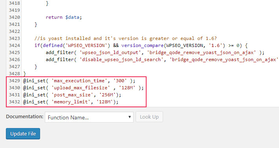Click the Documentation label
Viewport: 279px width, 148px height.
(24, 117)
